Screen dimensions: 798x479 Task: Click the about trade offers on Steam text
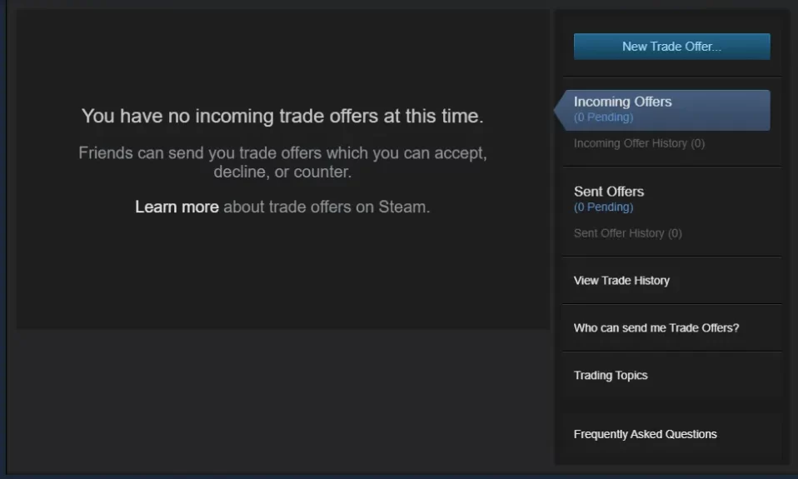point(327,207)
